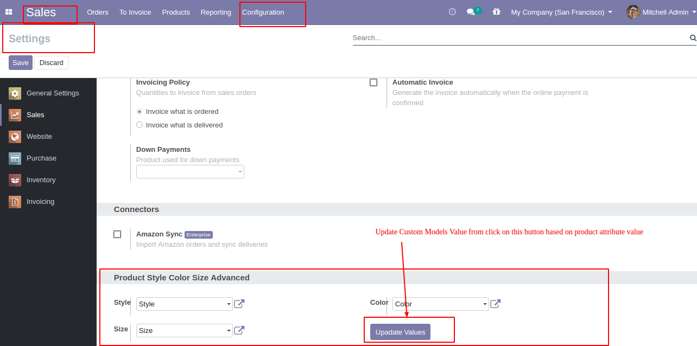The image size is (697, 346).
Task: Open the To Invoice menu
Action: [x=135, y=12]
